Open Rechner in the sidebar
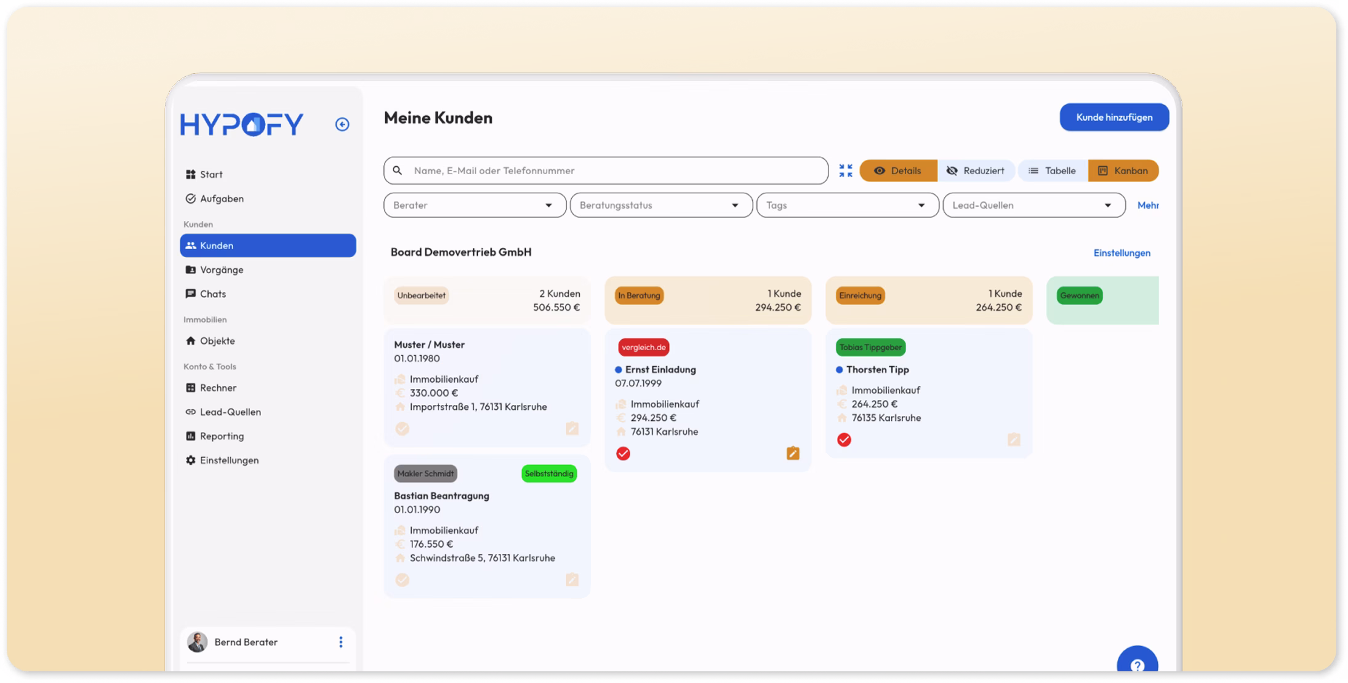This screenshot has height=683, width=1348. click(268, 388)
